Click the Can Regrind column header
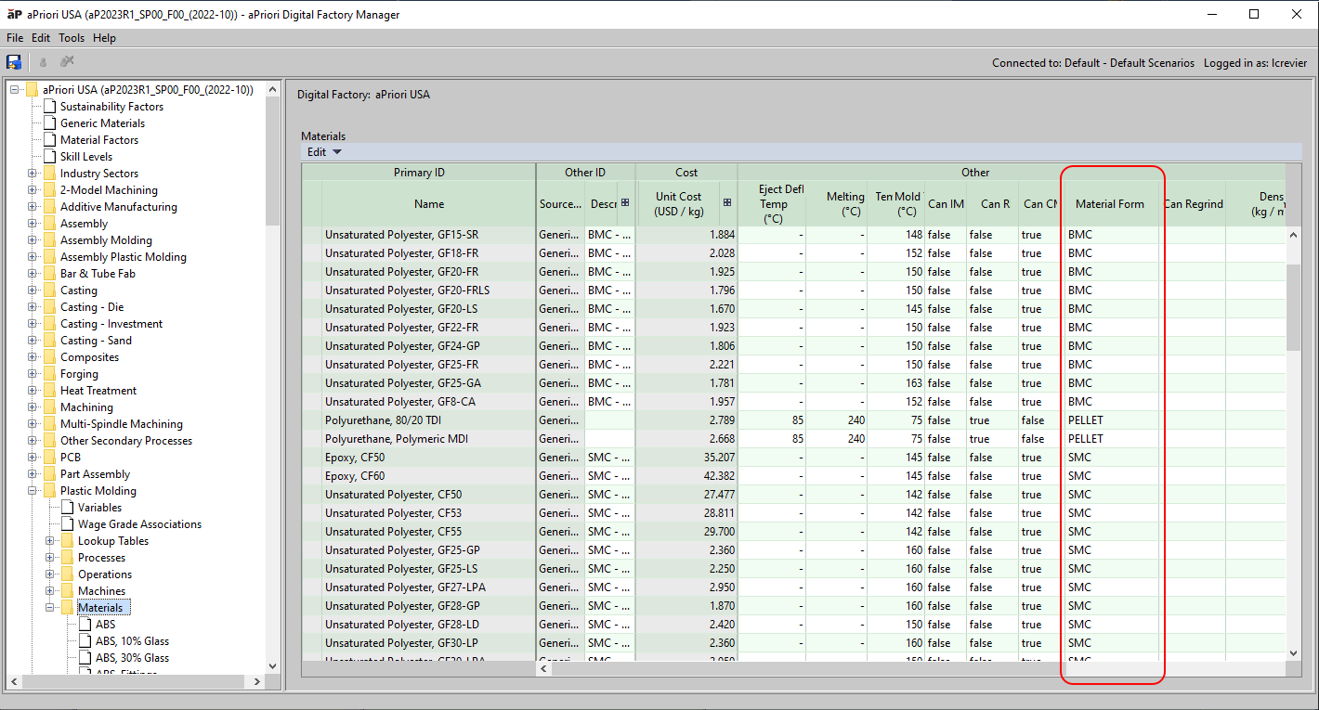The width and height of the screenshot is (1319, 710). pos(1193,203)
